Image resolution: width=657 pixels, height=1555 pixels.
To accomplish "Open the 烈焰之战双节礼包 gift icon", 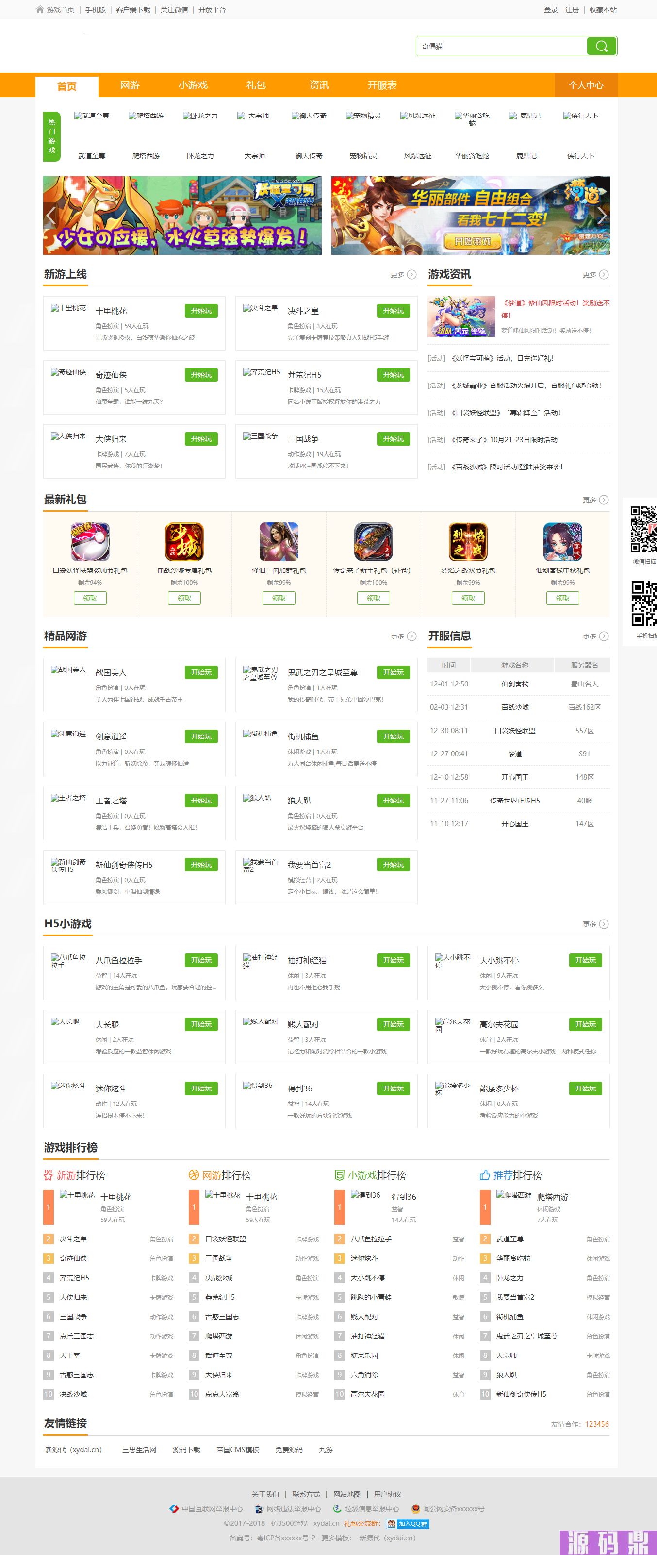I will (468, 541).
